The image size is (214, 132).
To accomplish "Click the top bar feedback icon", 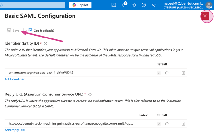I will (x=154, y=5).
